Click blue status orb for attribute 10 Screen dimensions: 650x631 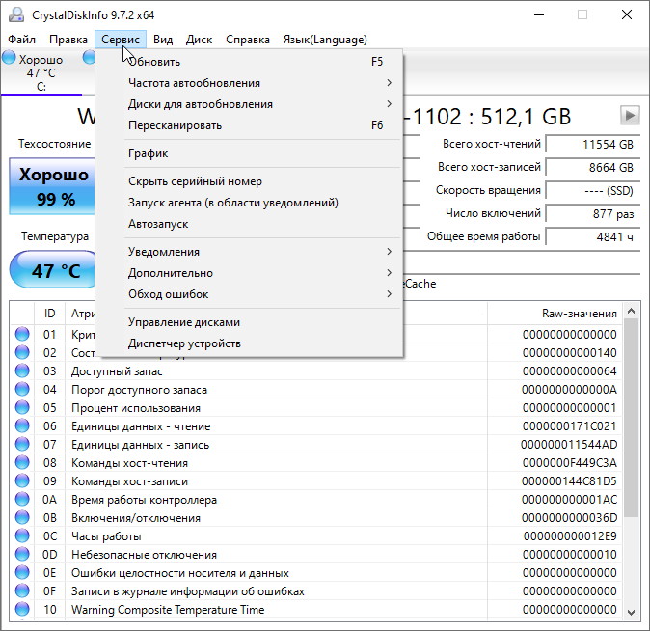(x=22, y=609)
